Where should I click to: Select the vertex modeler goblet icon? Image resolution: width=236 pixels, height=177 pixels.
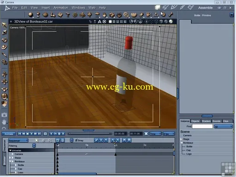38,15
